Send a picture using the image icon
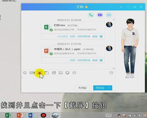Image resolution: width=147 pixels, height=118 pixels. tap(61, 73)
